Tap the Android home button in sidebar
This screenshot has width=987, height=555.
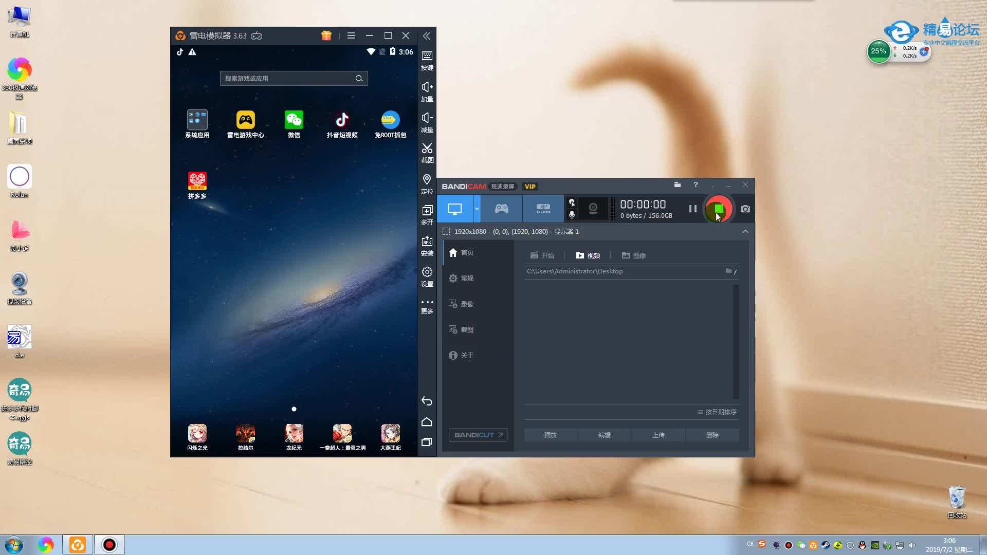click(x=427, y=422)
